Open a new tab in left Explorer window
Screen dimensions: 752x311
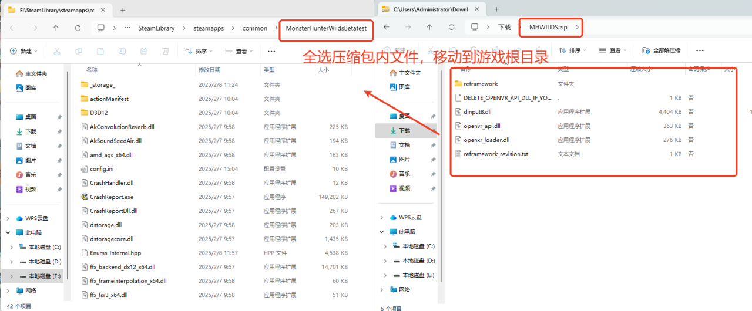tap(123, 10)
